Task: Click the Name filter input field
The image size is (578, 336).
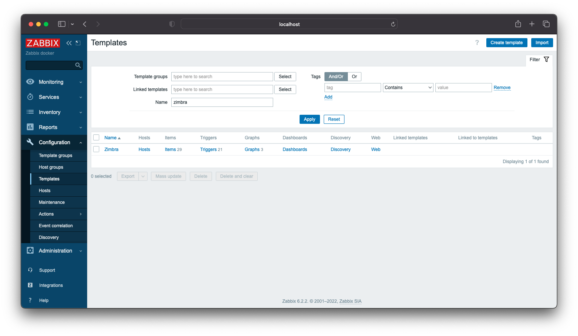Action: [x=222, y=102]
